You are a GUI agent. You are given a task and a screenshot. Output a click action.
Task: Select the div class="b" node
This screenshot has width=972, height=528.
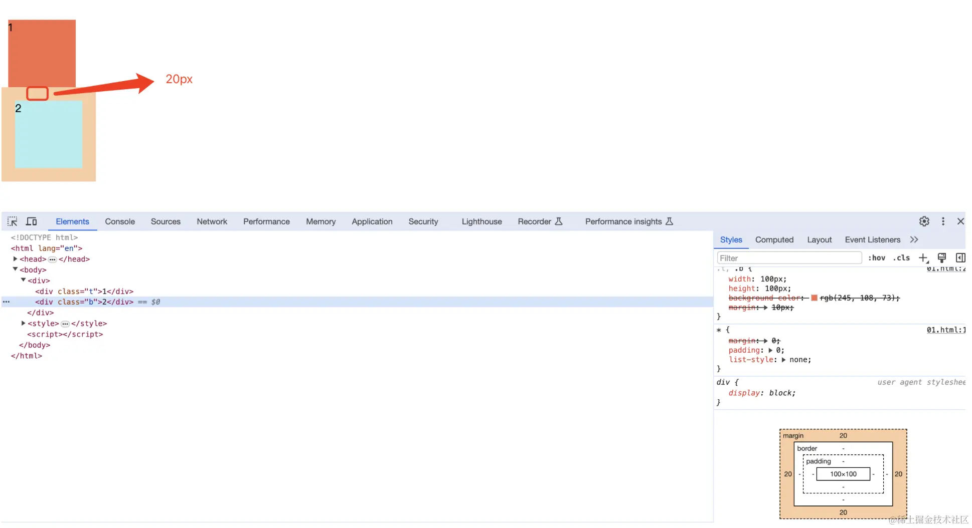click(84, 302)
